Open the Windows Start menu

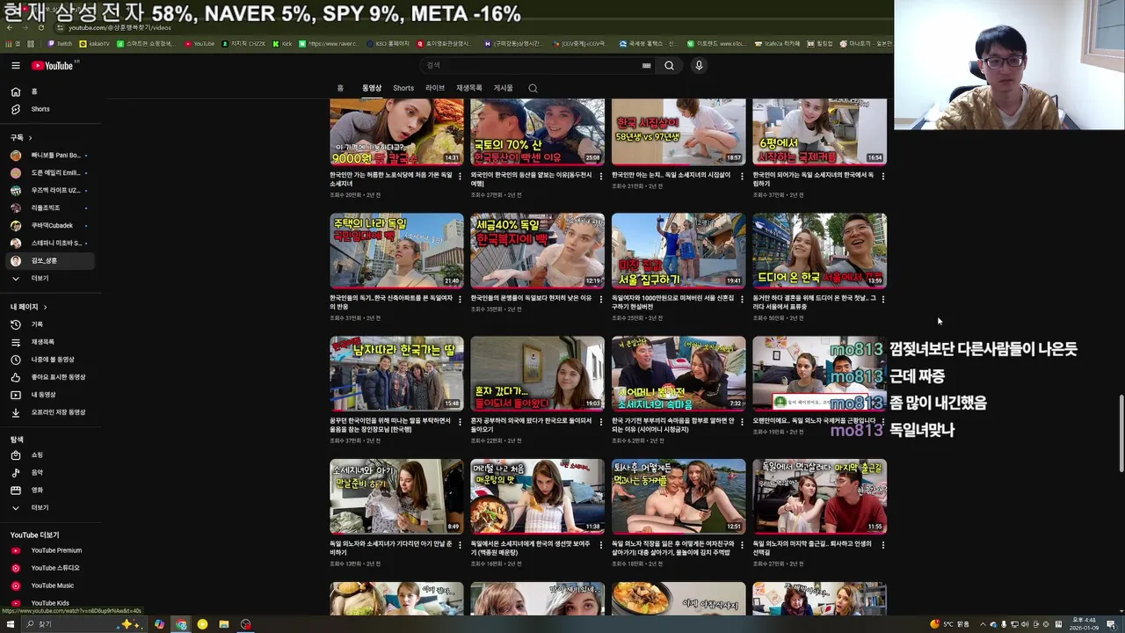pyautogui.click(x=11, y=624)
